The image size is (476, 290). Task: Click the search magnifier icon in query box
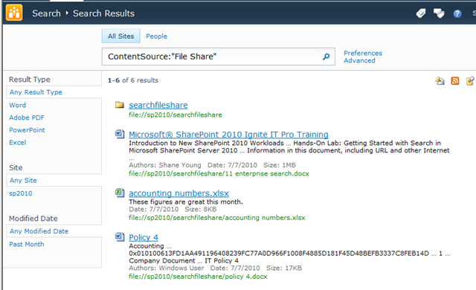(326, 57)
